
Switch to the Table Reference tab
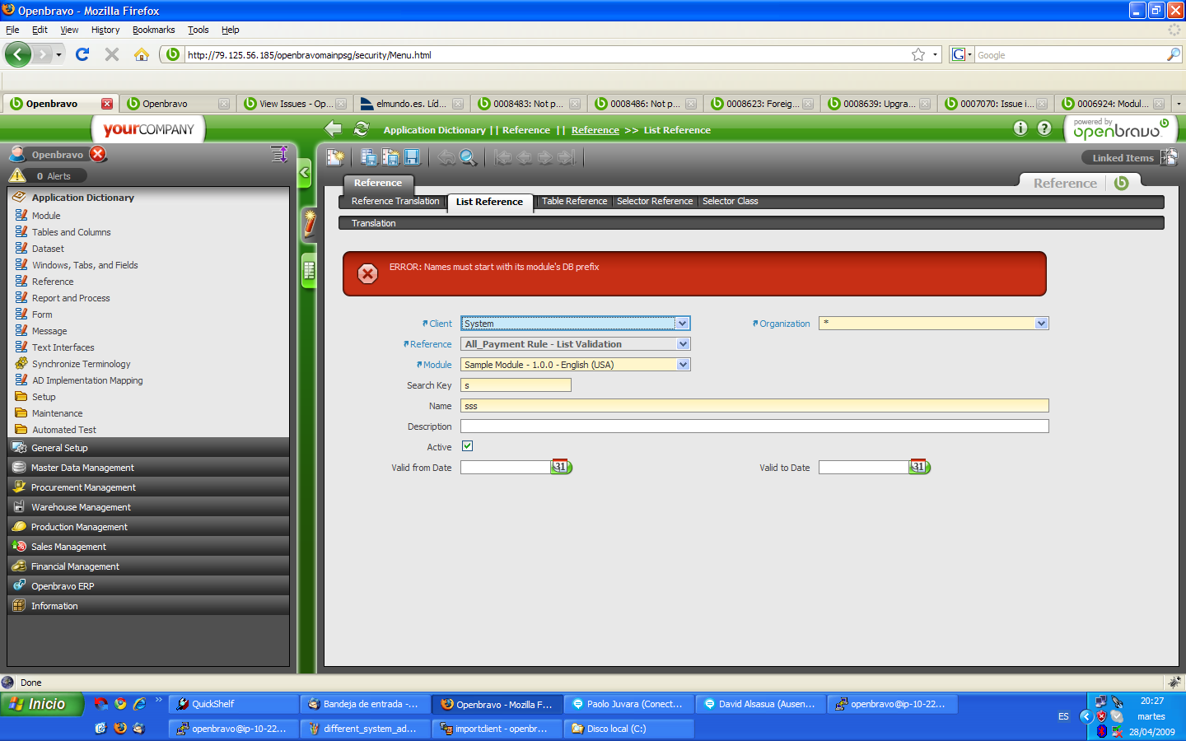[x=574, y=201]
